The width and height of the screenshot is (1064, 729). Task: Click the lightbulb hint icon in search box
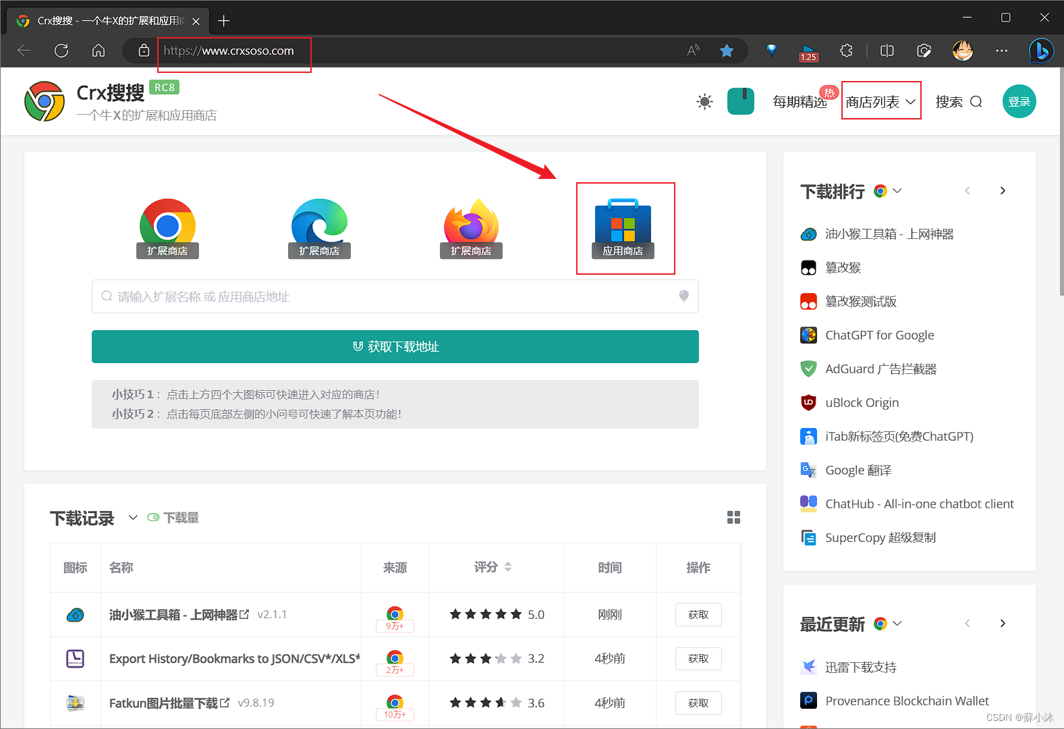click(683, 296)
